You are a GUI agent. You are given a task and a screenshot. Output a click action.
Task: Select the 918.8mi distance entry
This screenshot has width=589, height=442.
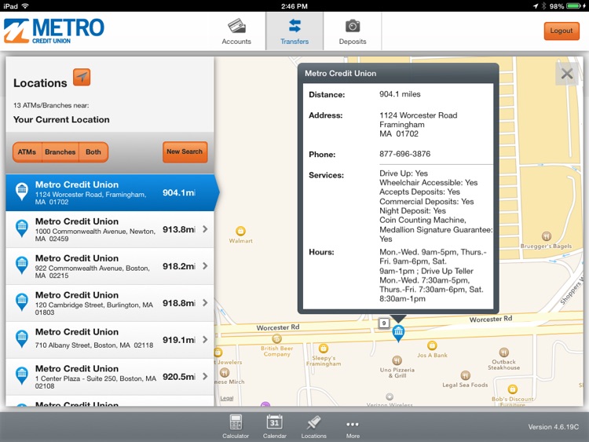pyautogui.click(x=179, y=303)
